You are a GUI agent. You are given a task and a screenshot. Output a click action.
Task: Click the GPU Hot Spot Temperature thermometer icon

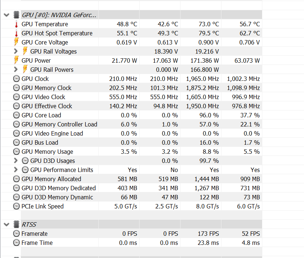tap(16, 33)
